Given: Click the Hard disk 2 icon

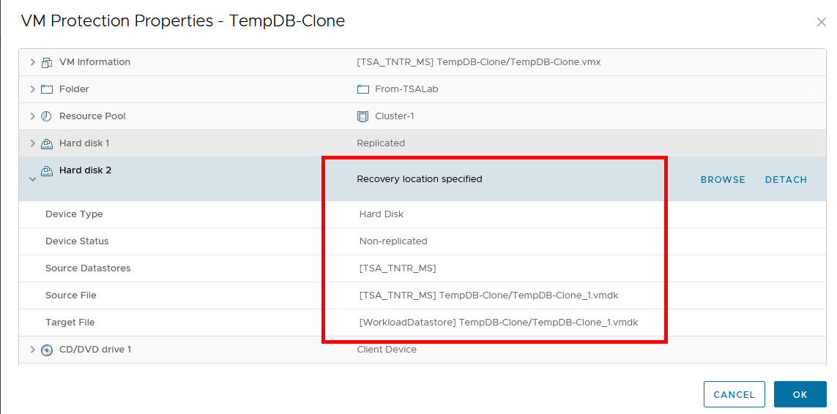Looking at the screenshot, I should coord(47,171).
